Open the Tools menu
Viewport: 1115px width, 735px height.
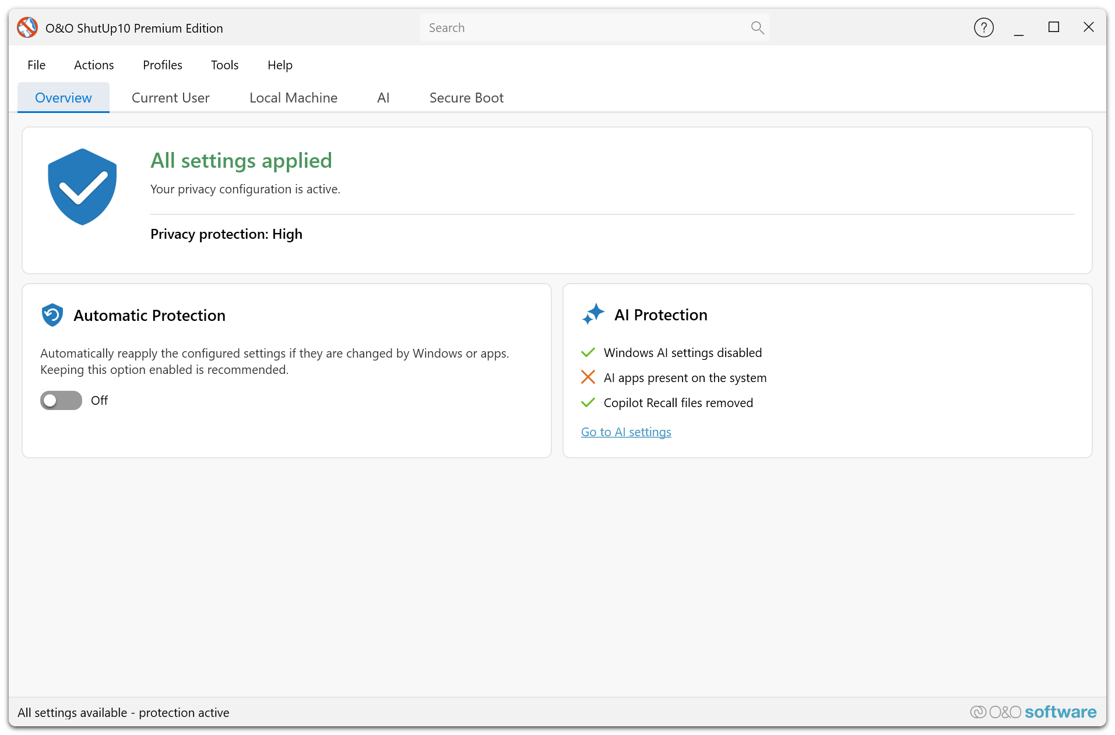pyautogui.click(x=225, y=65)
